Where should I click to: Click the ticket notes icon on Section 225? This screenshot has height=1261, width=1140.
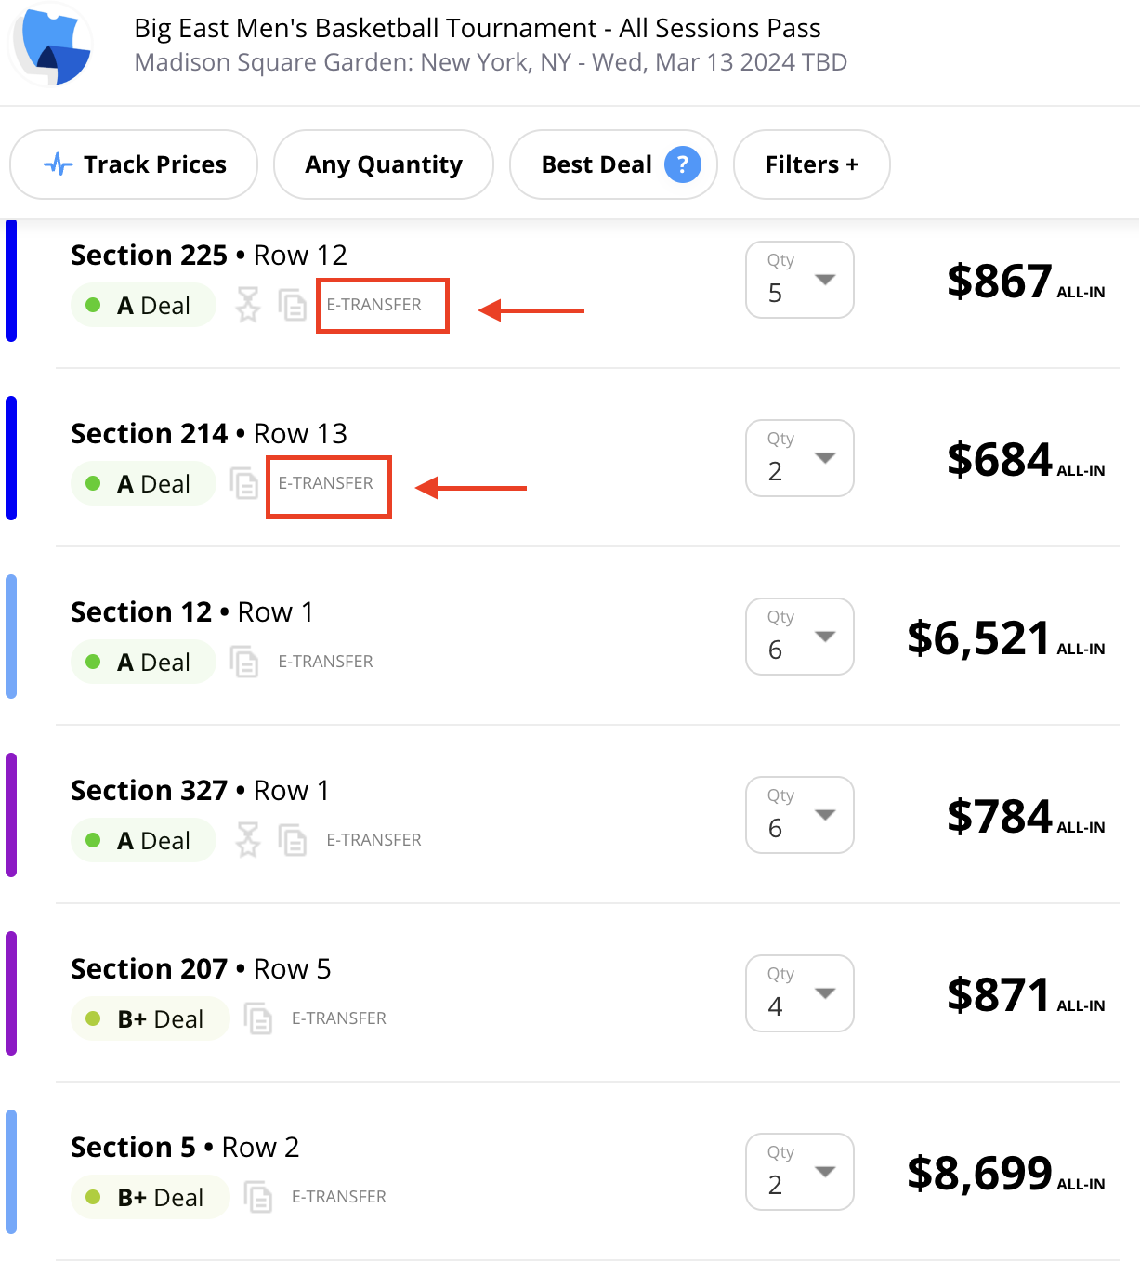point(293,305)
